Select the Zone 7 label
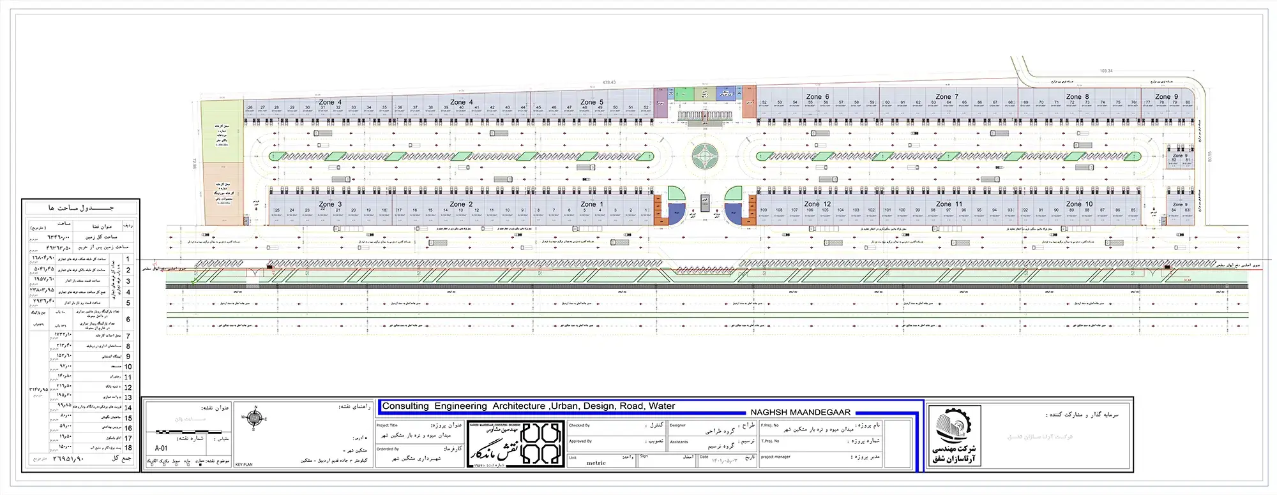Screen dimensions: 1277x495 (x=947, y=97)
